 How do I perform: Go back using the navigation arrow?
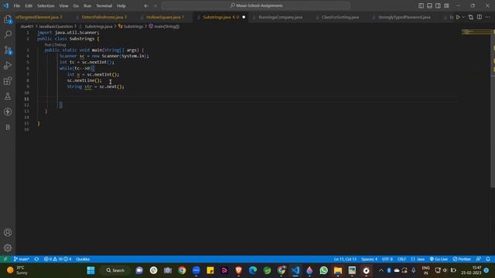(x=146, y=5)
